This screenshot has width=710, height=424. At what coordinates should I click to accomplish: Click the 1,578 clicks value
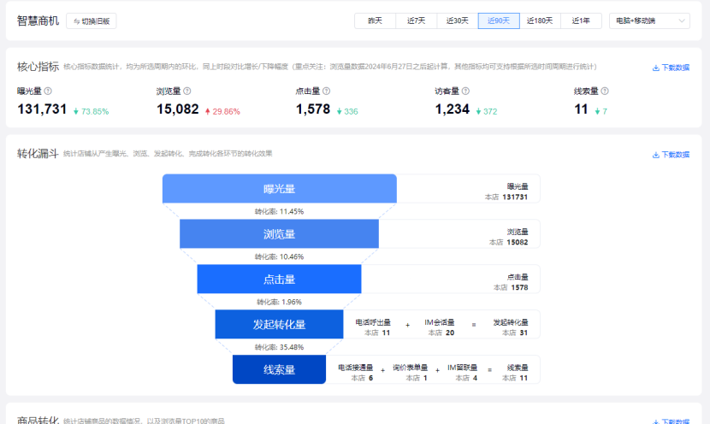(x=313, y=109)
